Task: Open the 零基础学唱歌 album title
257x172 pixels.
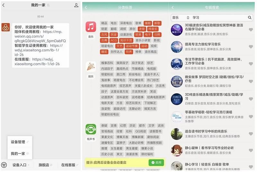Action: coord(208,112)
